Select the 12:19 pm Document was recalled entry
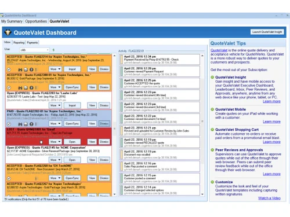 [160, 155]
